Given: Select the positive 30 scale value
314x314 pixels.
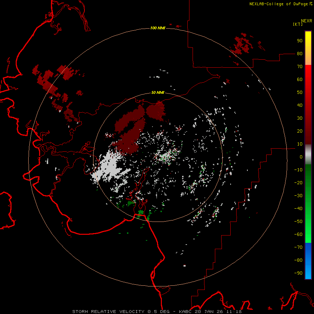Looking at the screenshot, I should coord(300,118).
